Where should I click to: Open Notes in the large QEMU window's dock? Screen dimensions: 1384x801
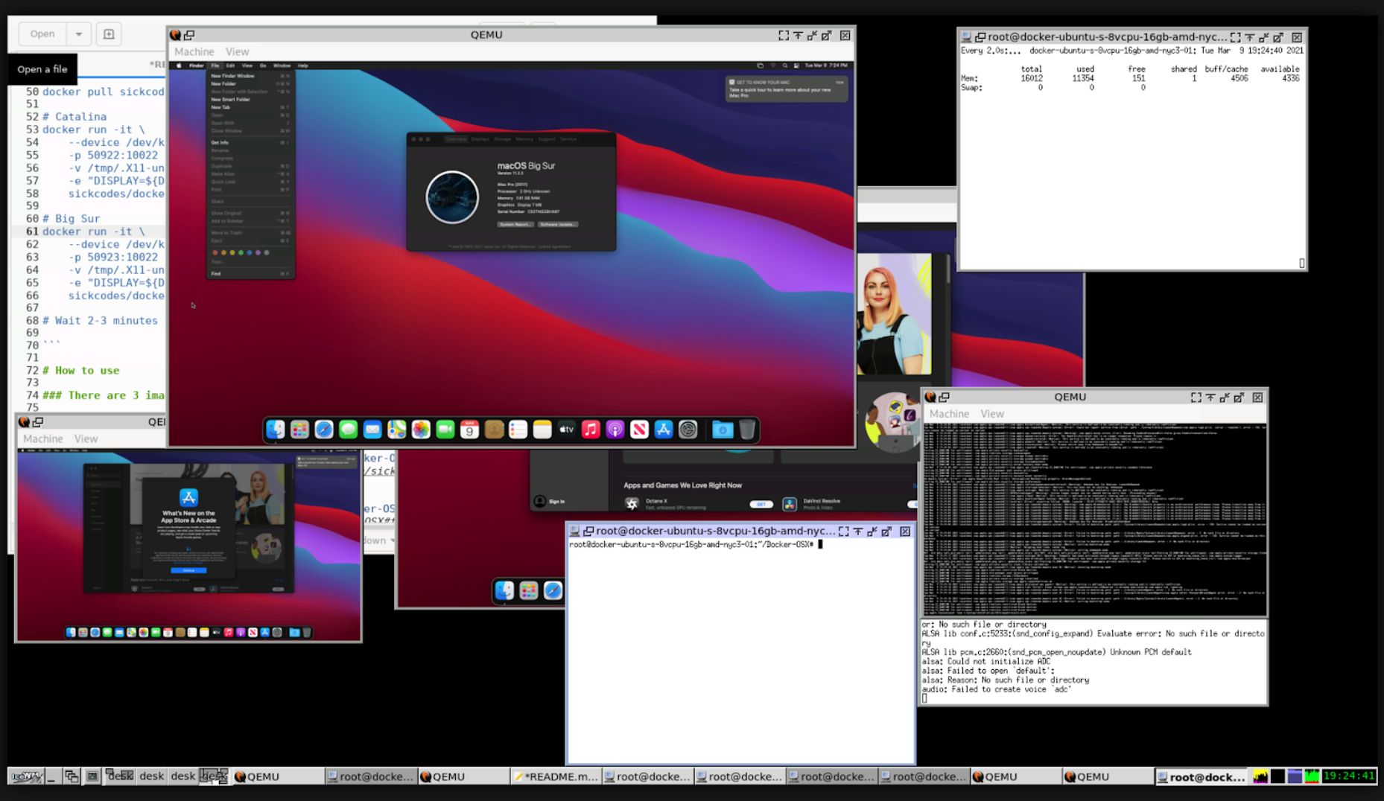[542, 429]
